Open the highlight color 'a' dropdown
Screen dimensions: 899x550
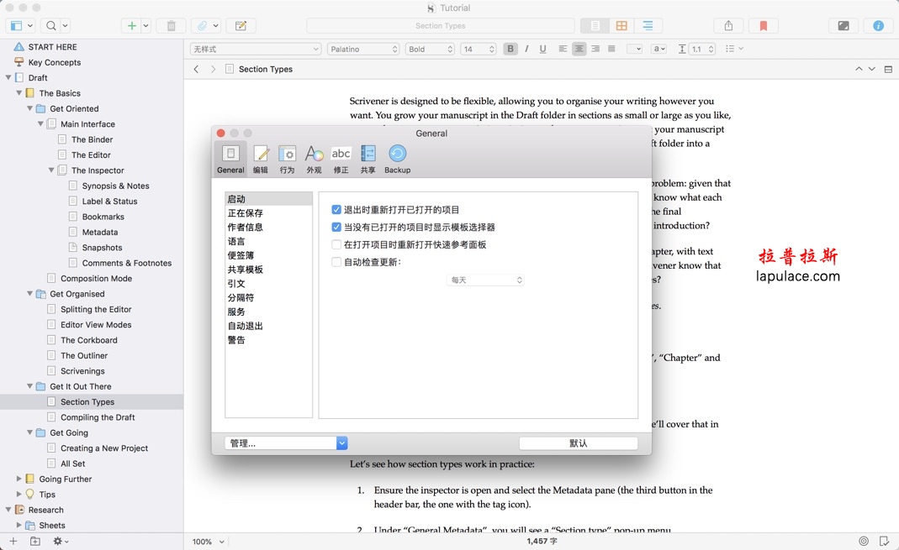(x=659, y=50)
